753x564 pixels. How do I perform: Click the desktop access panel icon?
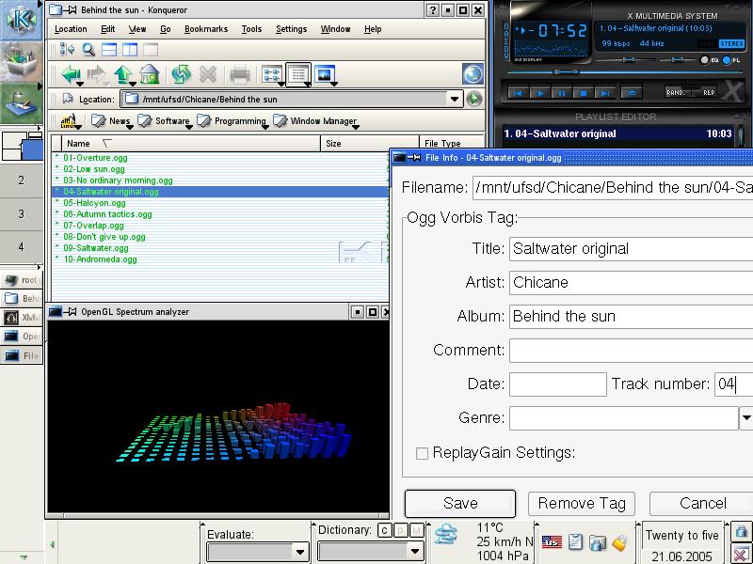coord(21,103)
